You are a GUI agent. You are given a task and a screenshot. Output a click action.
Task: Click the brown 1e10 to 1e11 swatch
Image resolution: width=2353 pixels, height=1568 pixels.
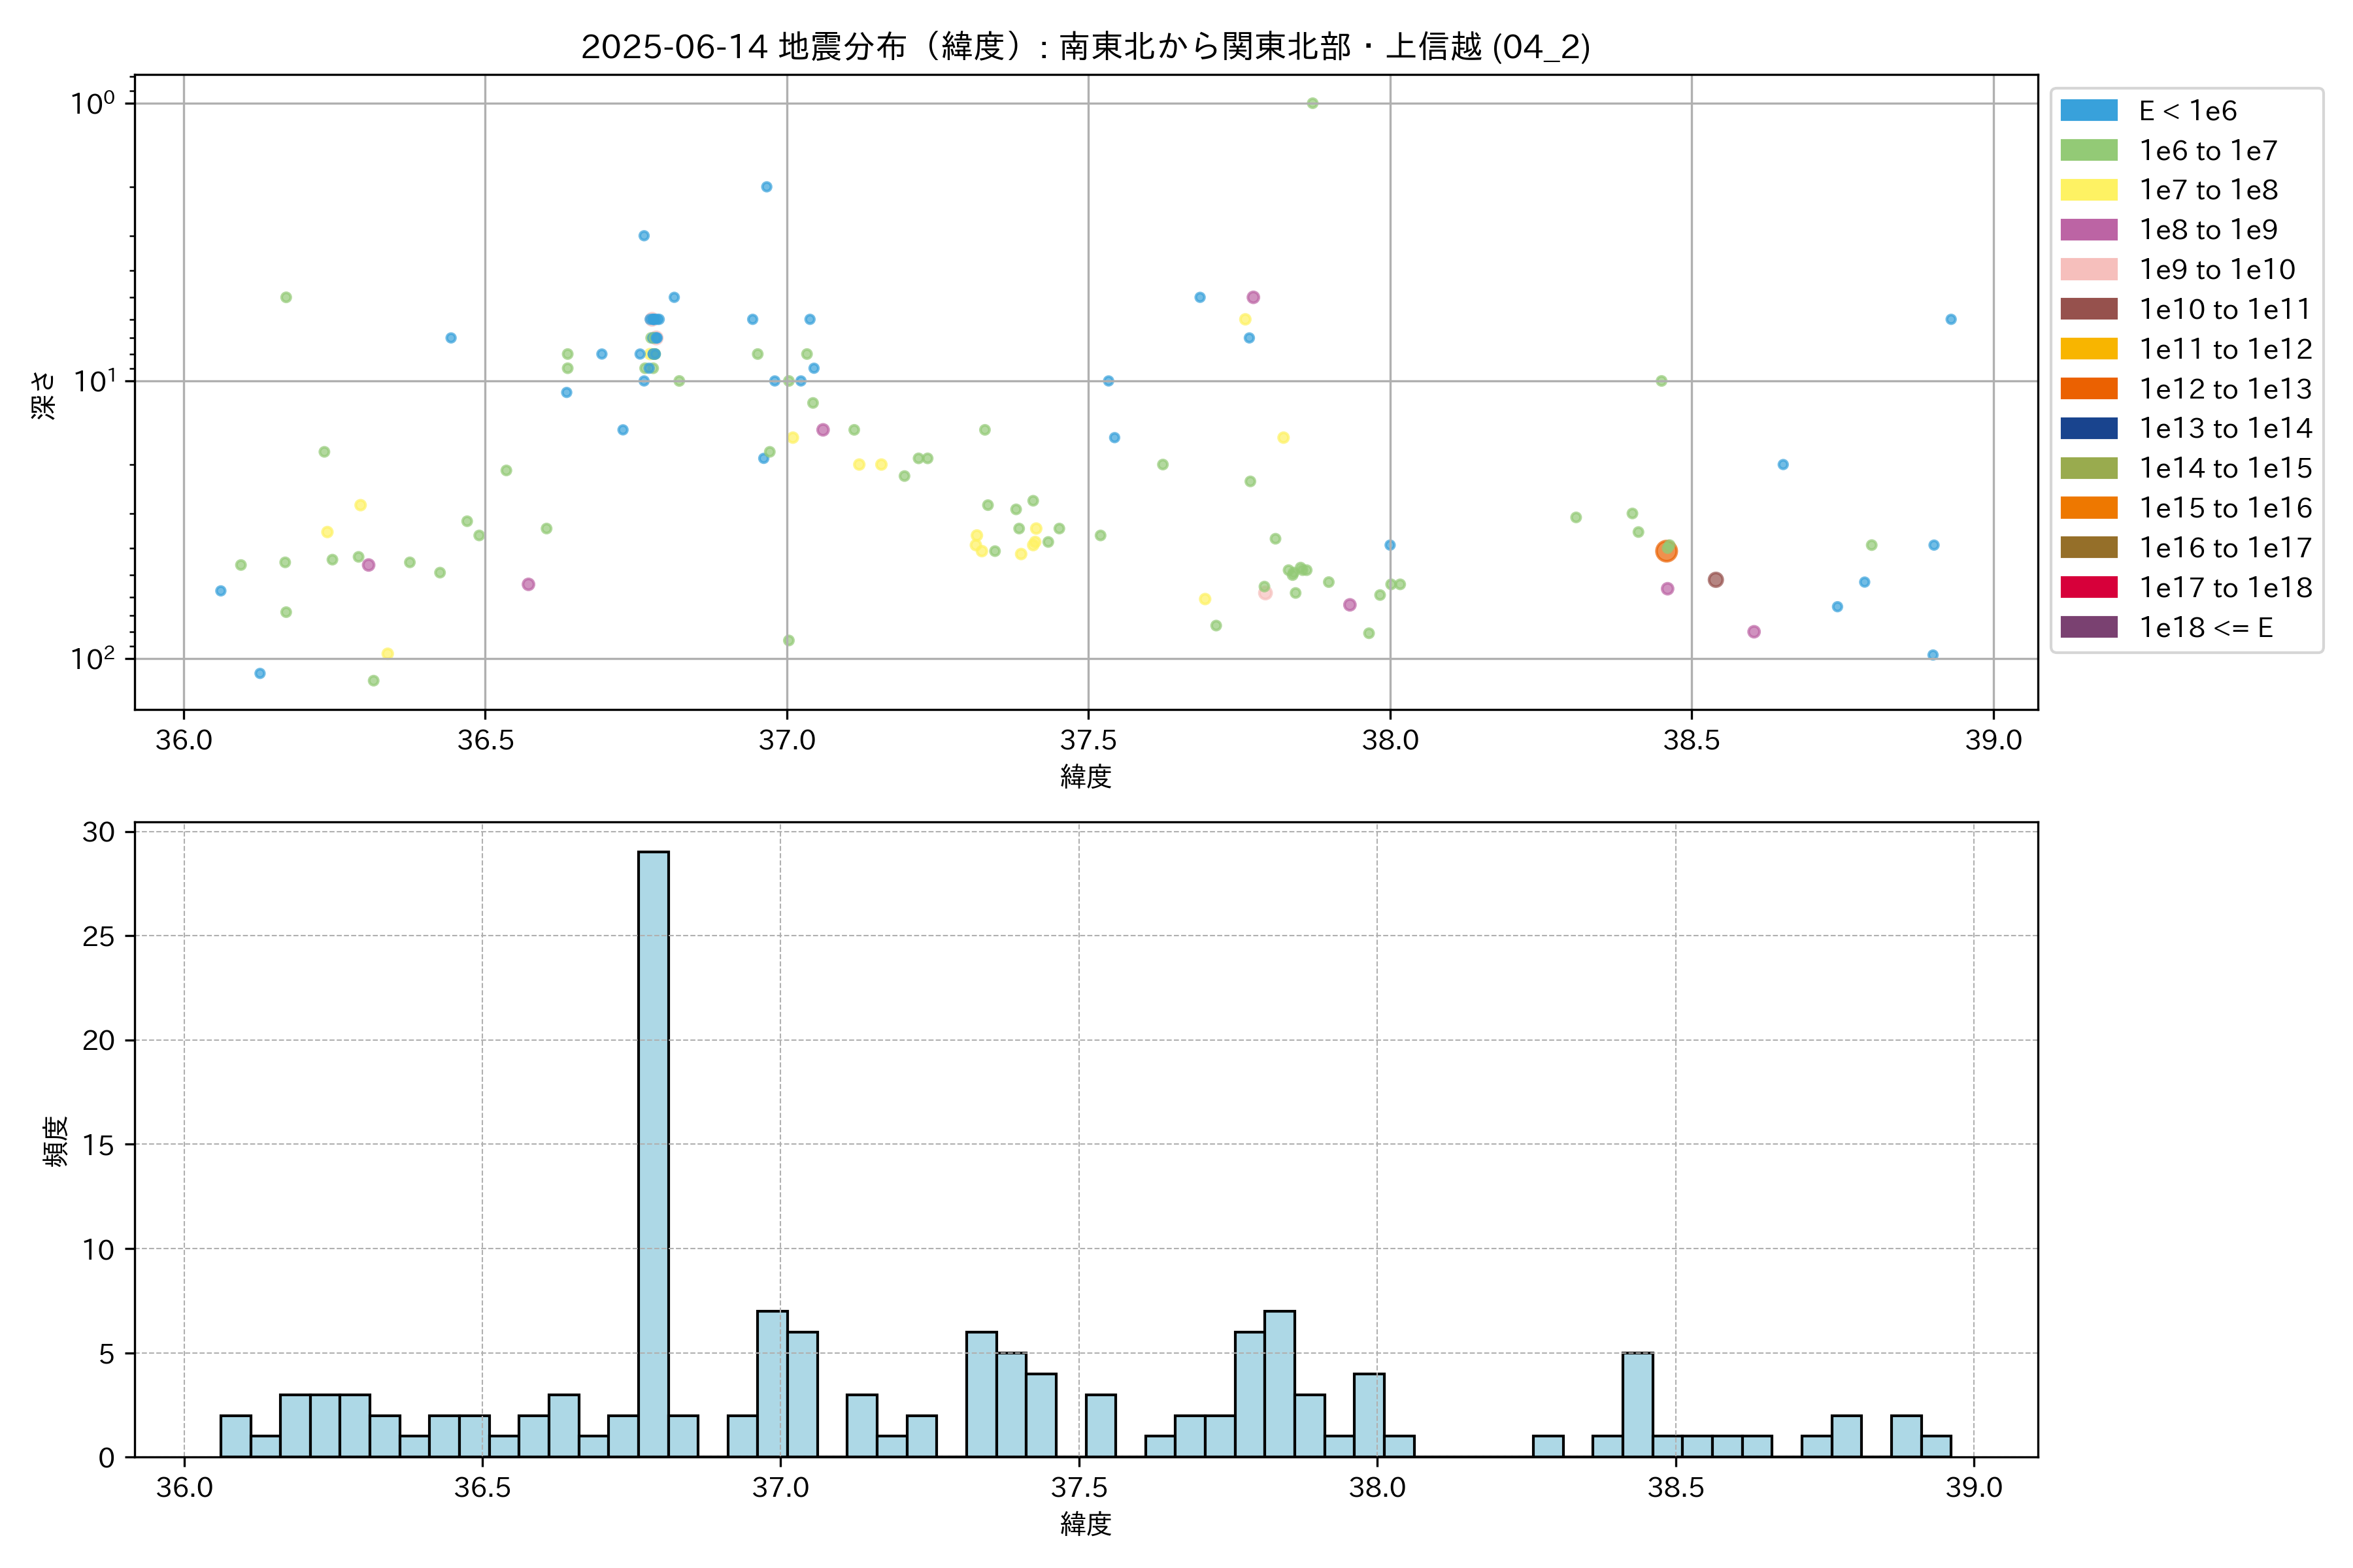point(2088,309)
